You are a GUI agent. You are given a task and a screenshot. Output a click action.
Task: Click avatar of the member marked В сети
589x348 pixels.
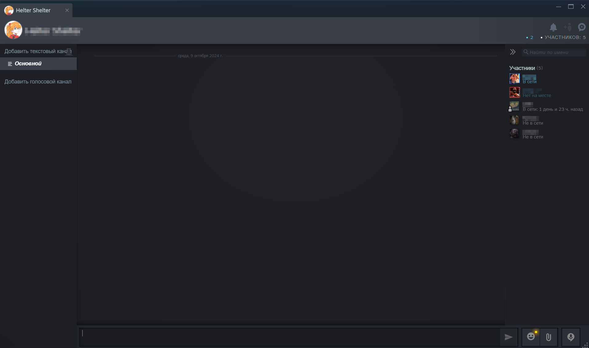pyautogui.click(x=514, y=78)
